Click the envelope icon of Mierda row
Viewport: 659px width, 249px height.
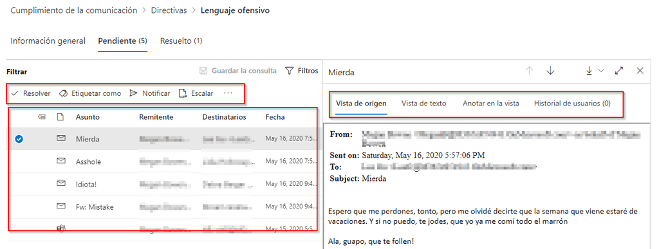tap(61, 138)
